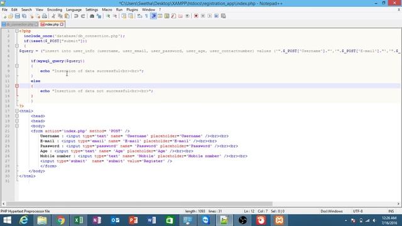This screenshot has height=226, width=402.
Task: Start macro recording with red button
Action: (196, 16)
